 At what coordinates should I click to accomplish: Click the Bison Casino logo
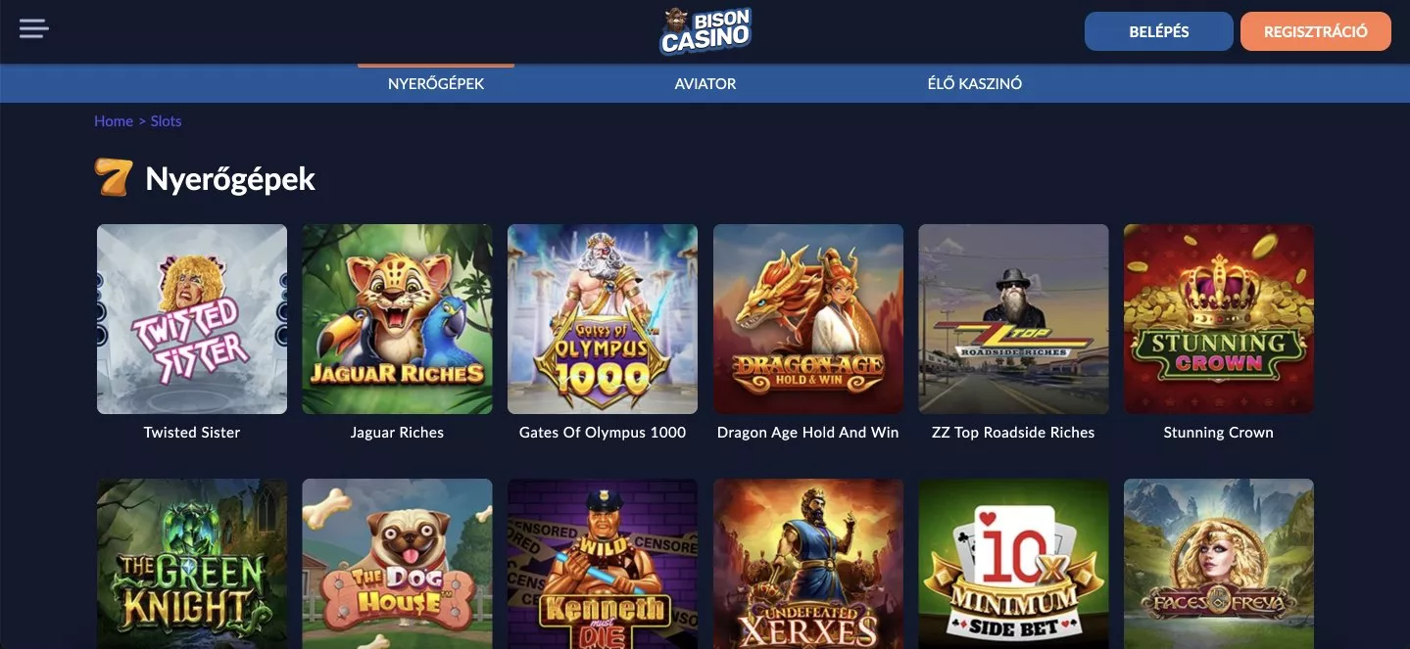705,31
